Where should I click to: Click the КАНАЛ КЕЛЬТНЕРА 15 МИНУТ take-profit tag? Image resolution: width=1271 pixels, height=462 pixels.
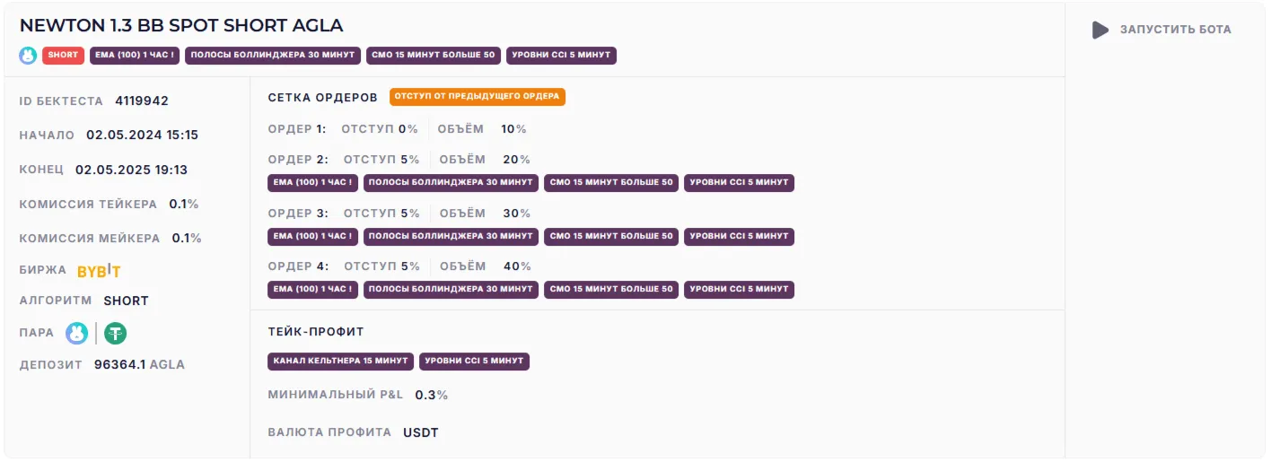pos(340,362)
